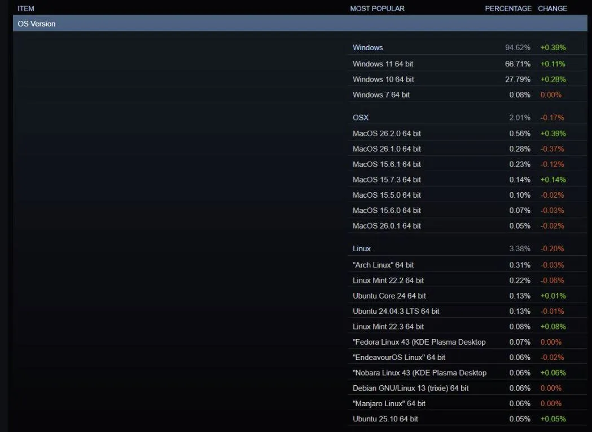
Task: Select the Windows 7 64 bit row
Action: point(467,95)
